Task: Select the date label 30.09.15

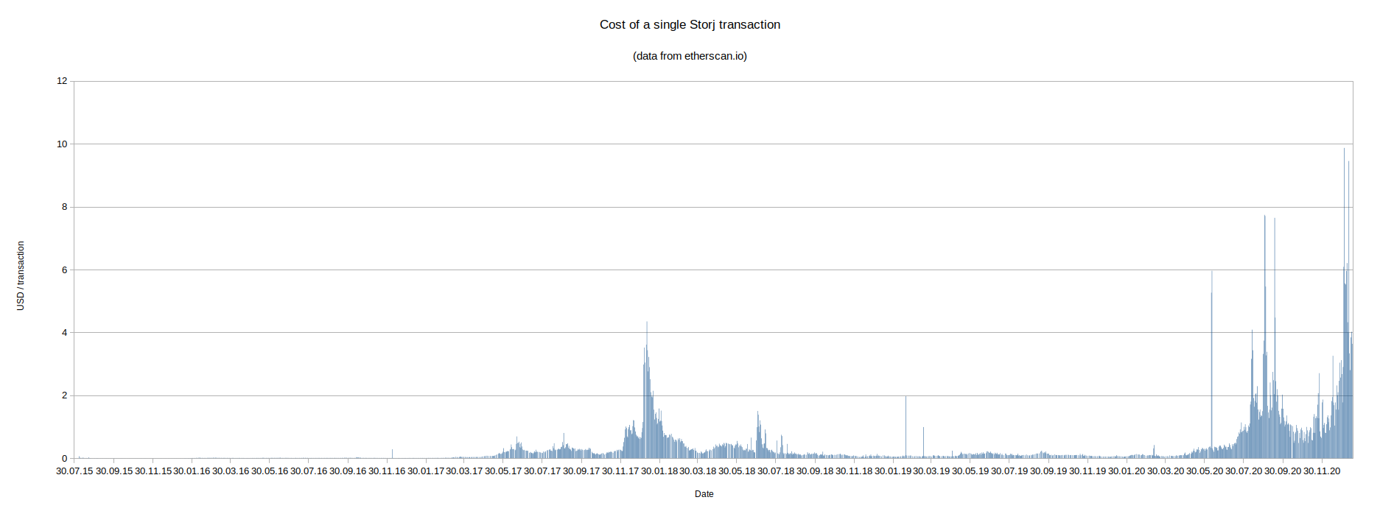Action: (x=113, y=471)
